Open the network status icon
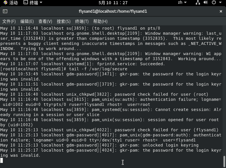 click(x=198, y=3)
